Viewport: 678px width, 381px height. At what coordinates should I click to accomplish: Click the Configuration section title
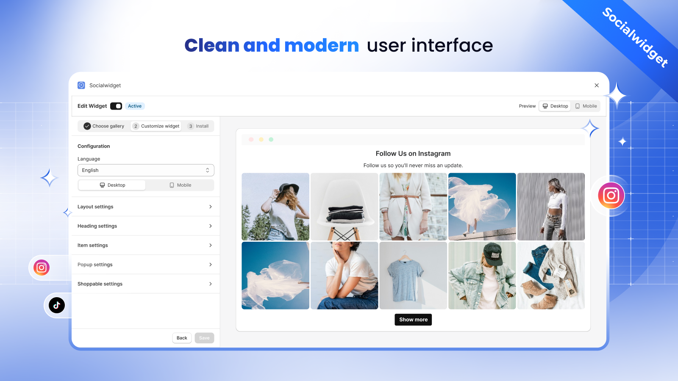(x=94, y=146)
